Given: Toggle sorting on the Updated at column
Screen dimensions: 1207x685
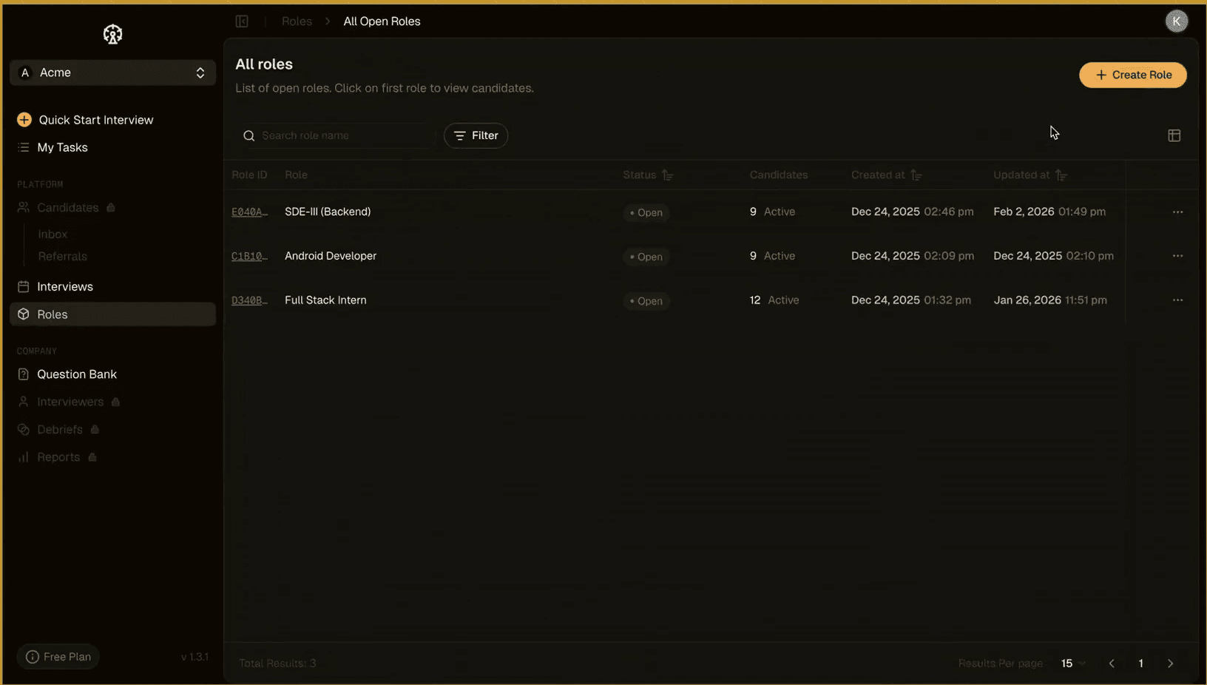Looking at the screenshot, I should (1063, 175).
